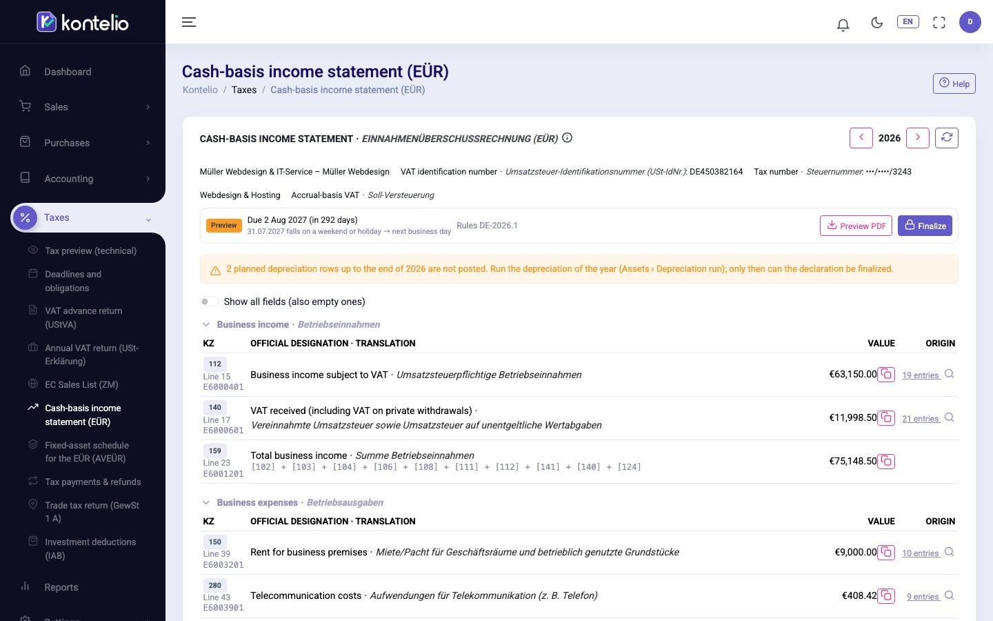Enter fullscreen mode icon
Viewport: 993px width, 621px height.
coord(939,22)
